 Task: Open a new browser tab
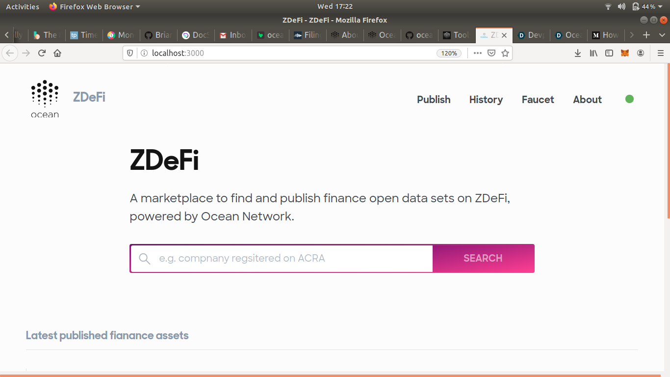pyautogui.click(x=646, y=35)
